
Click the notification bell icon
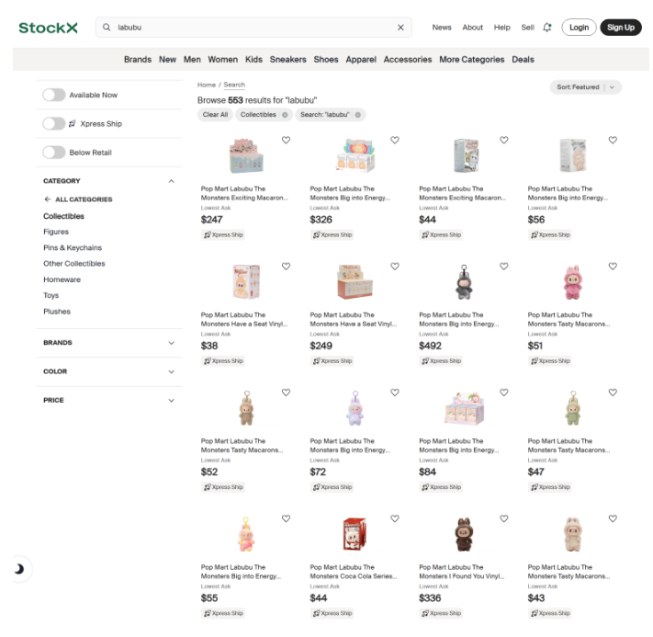(x=546, y=28)
